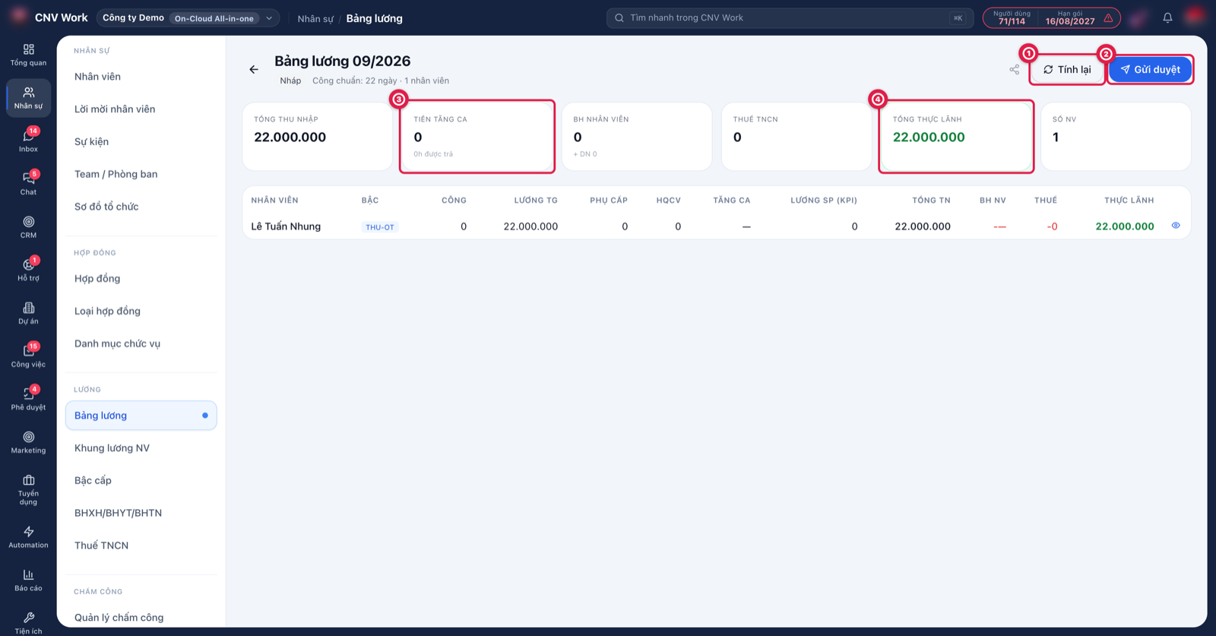Open Hợp đồng menu item
The height and width of the screenshot is (636, 1216).
[141, 279]
